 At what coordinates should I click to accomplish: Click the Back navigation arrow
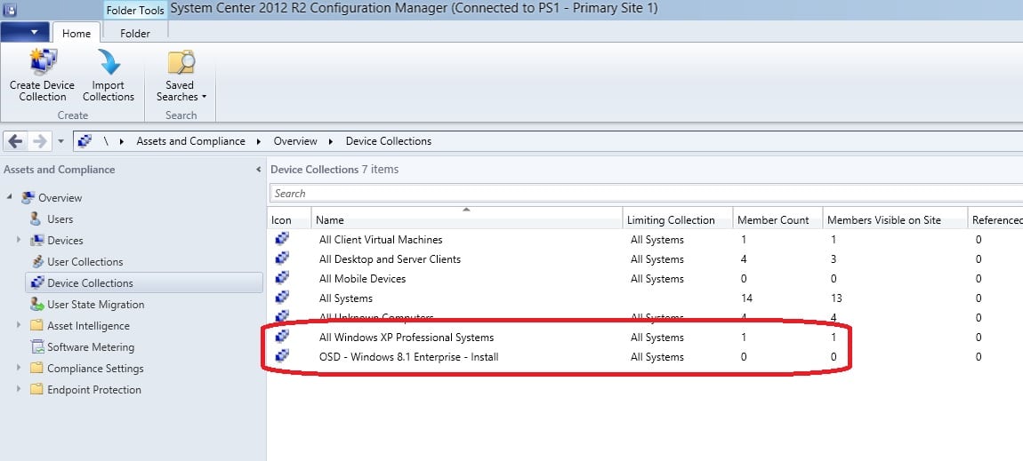pos(16,140)
